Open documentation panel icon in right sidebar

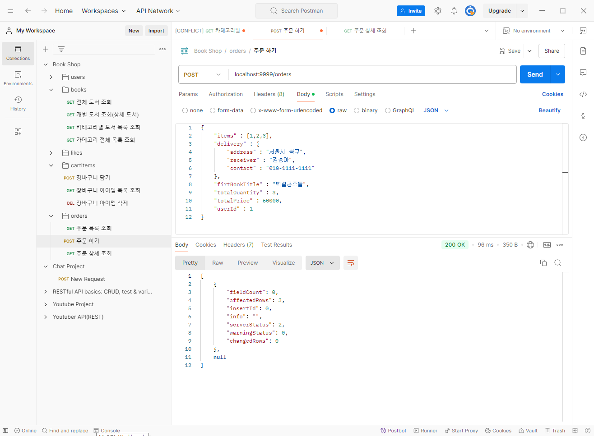[583, 51]
